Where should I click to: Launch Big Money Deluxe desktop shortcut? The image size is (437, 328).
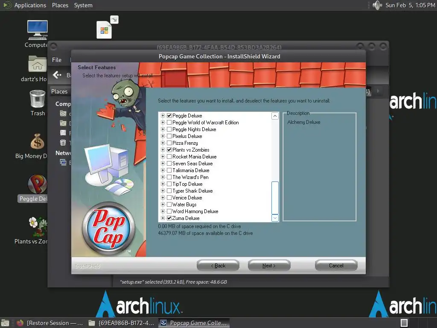(38, 142)
